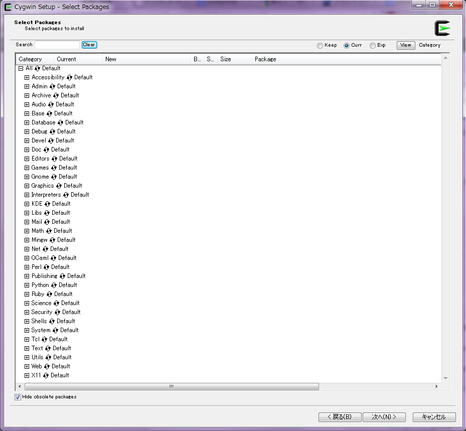Expand the Base category tree node
Image resolution: width=466 pixels, height=431 pixels.
(27, 114)
